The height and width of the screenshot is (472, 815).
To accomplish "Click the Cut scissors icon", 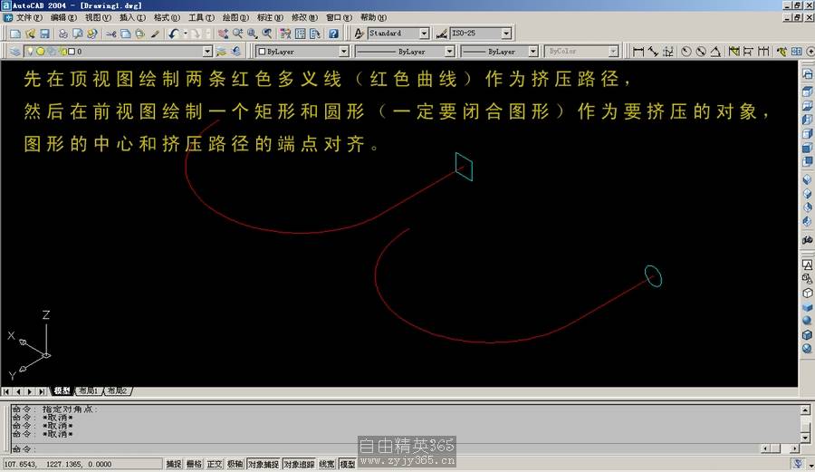I will [110, 34].
